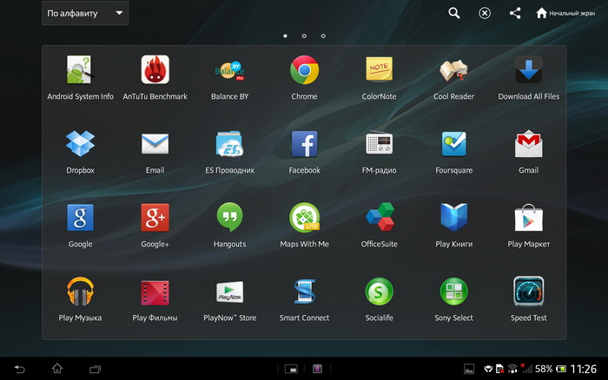Open the По алфавиту sort dropdown

85,13
